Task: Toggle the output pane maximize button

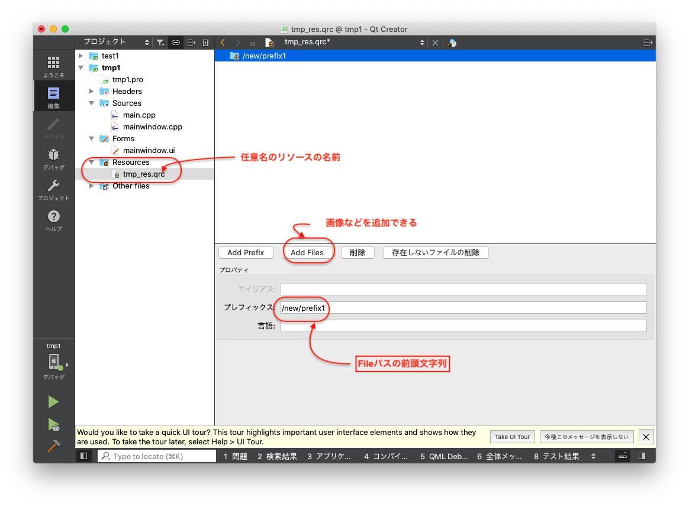Action: [623, 456]
